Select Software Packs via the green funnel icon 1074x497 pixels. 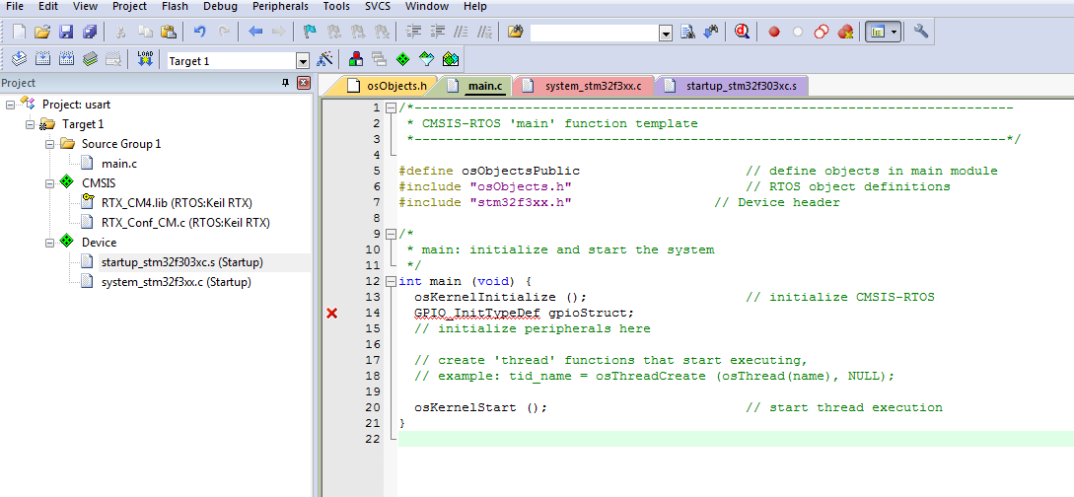(x=426, y=59)
